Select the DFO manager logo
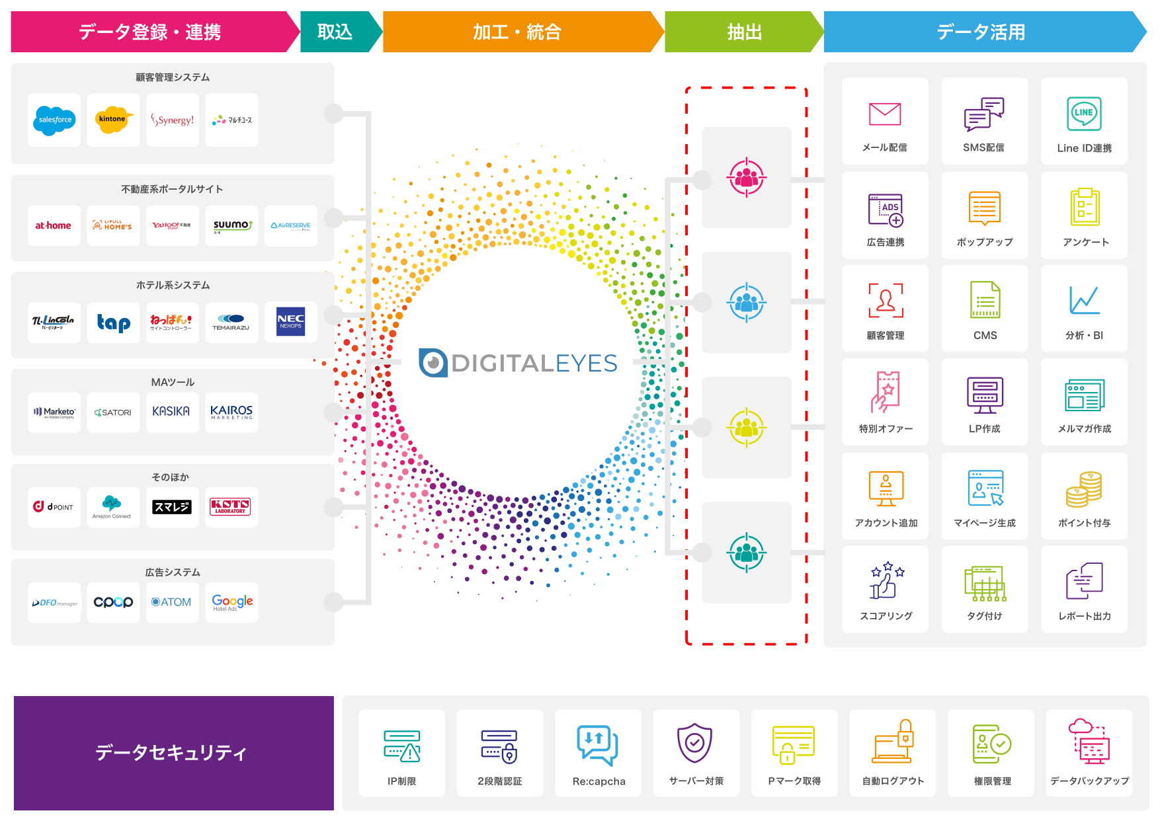Image resolution: width=1160 pixels, height=821 pixels. tap(54, 602)
